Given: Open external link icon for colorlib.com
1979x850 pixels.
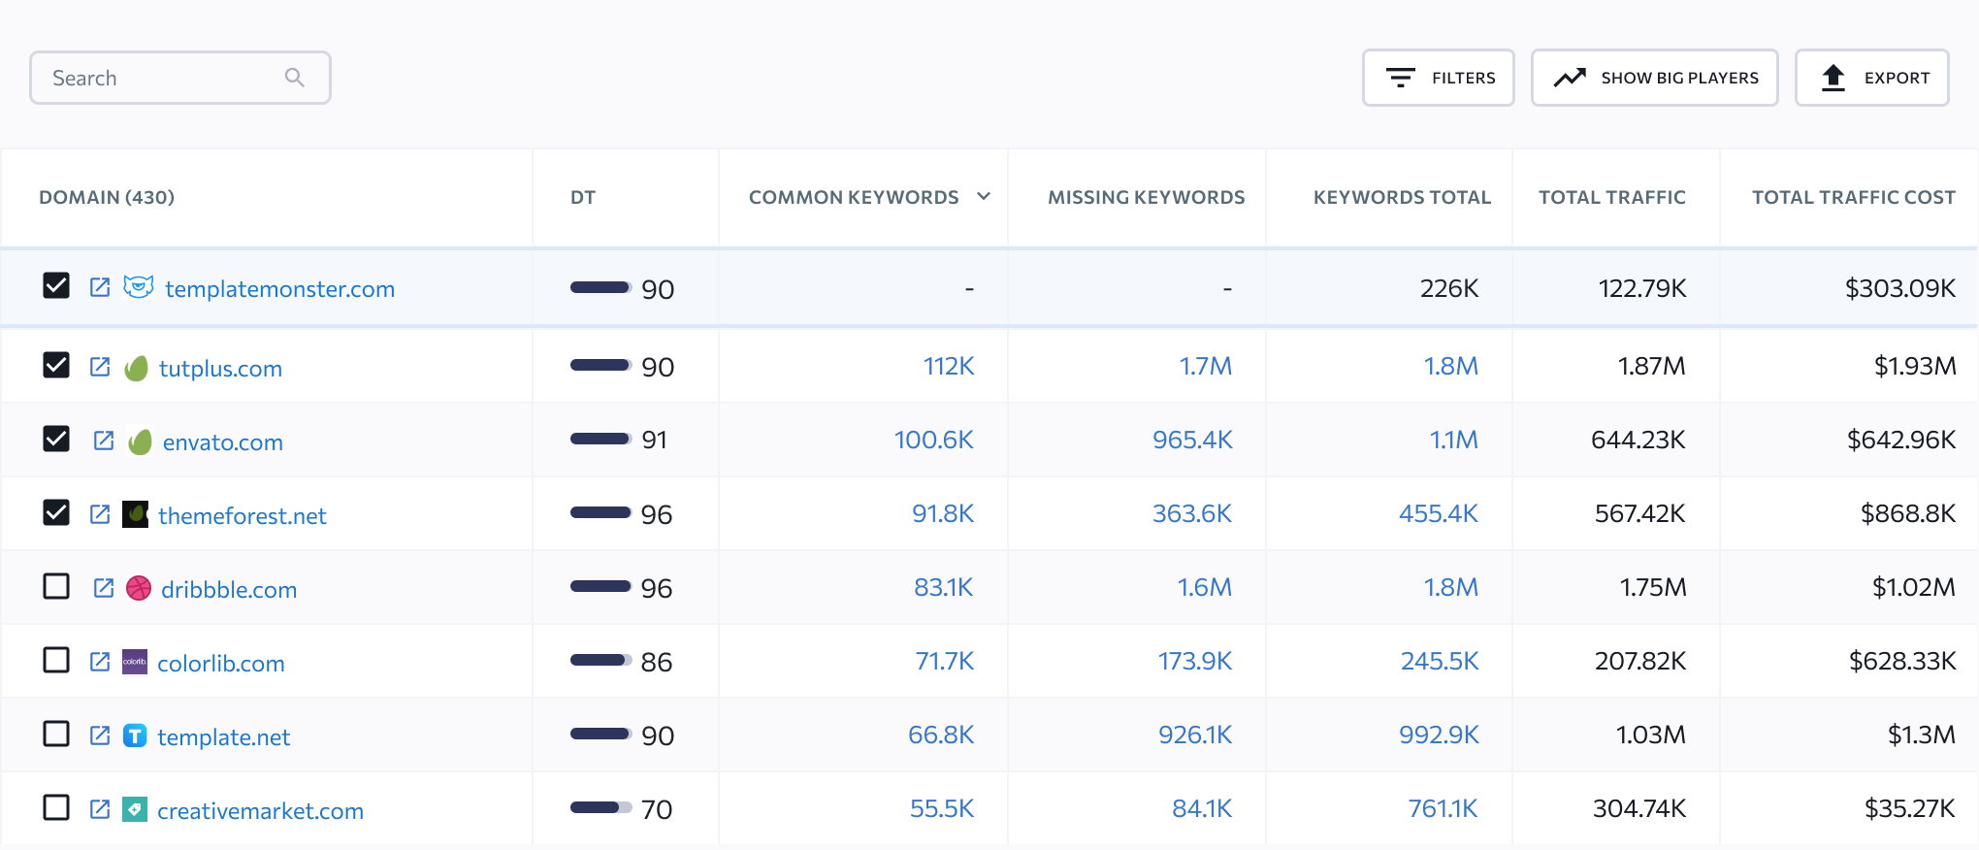Looking at the screenshot, I should pos(100,662).
